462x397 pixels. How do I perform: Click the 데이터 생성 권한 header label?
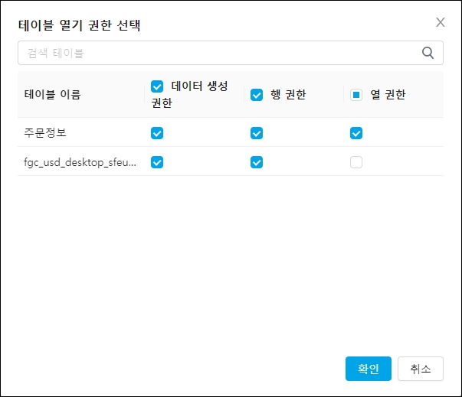pyautogui.click(x=199, y=86)
